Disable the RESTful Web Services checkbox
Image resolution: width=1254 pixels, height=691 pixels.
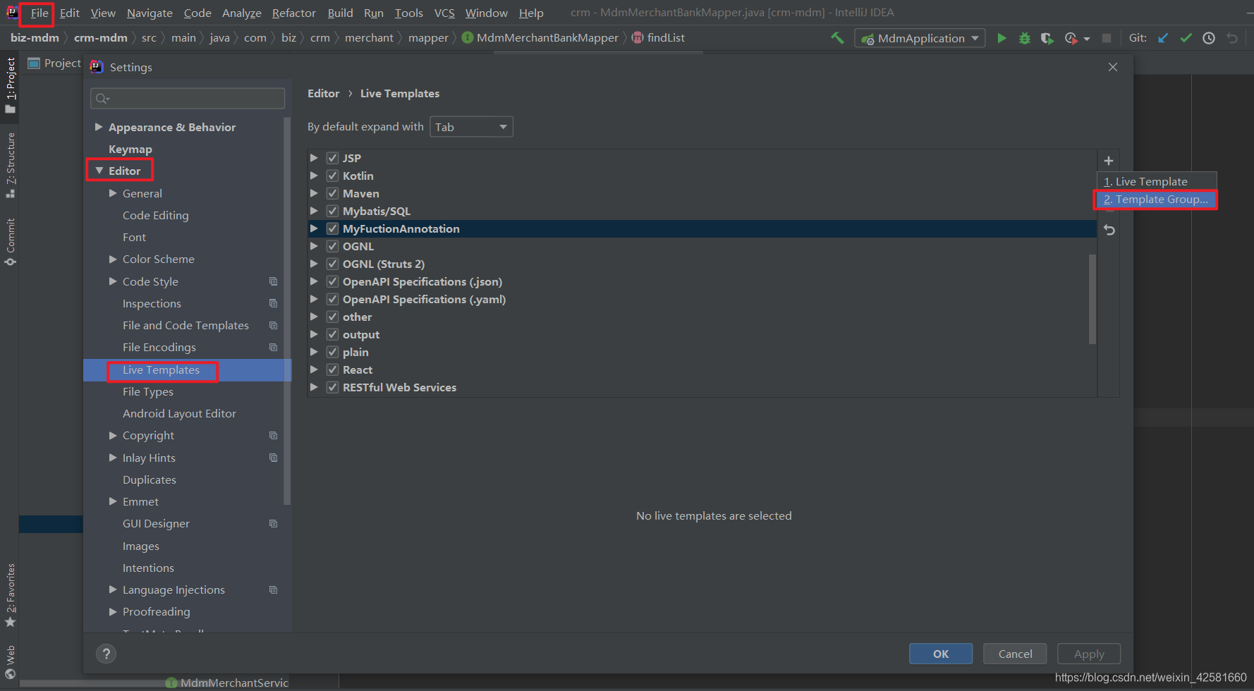[332, 387]
